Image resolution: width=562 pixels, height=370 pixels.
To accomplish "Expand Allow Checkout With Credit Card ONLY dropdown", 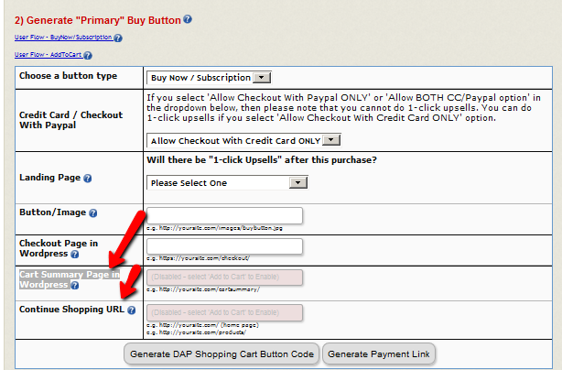I will tap(243, 139).
